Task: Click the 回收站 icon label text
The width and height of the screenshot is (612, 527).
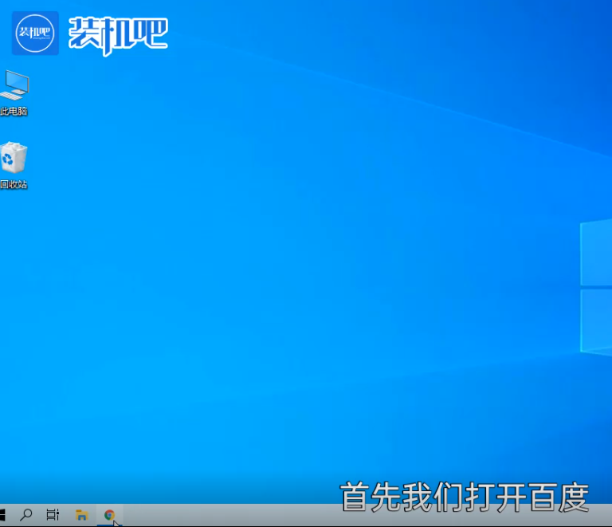Action: (14, 185)
